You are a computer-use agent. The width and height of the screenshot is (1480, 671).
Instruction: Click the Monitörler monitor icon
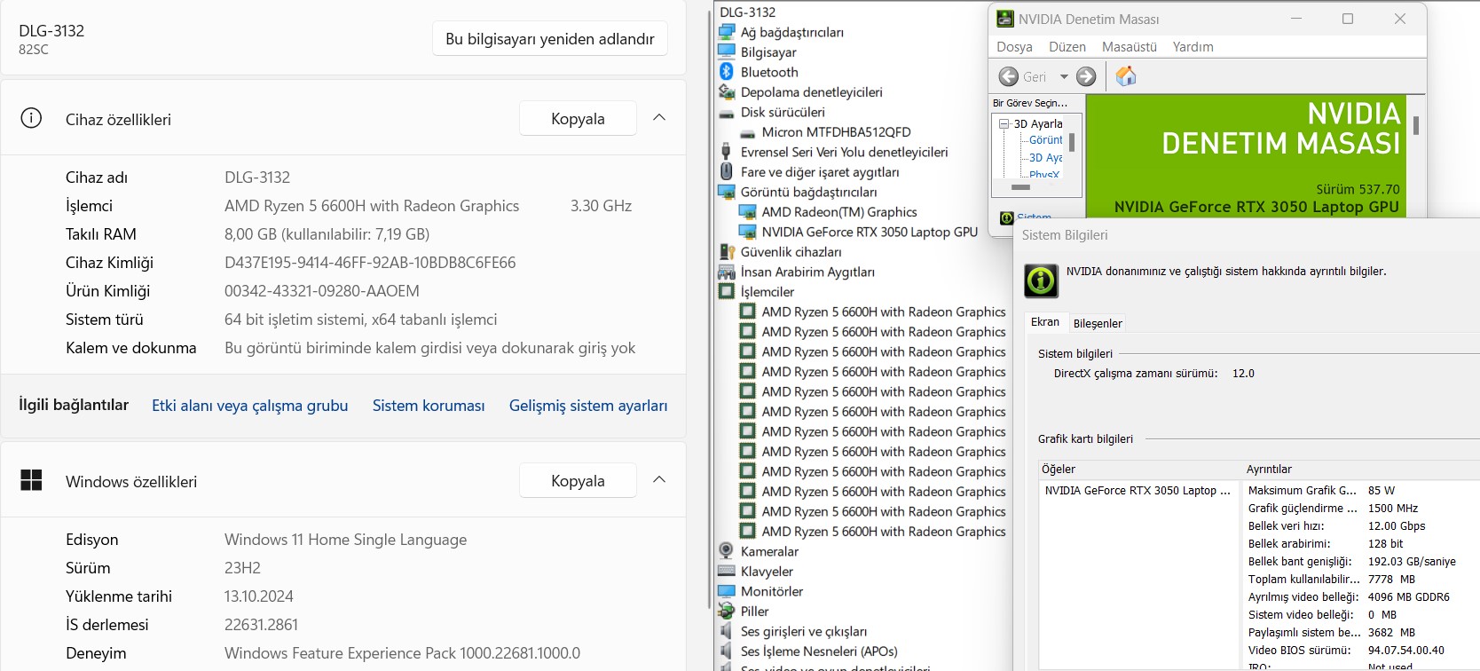pos(727,591)
